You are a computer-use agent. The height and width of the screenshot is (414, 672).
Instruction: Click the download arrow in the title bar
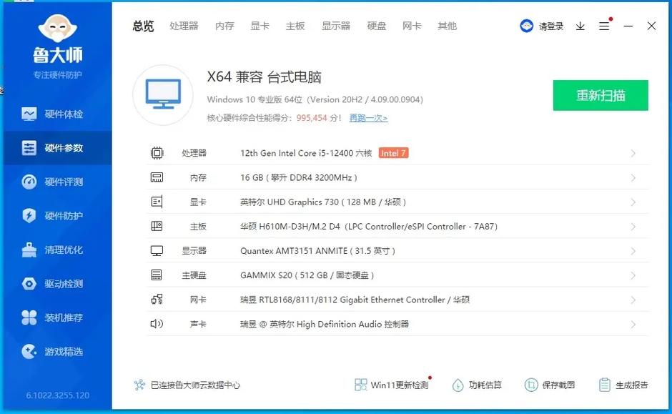580,26
